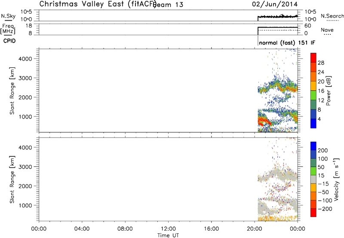The image size is (344, 238).
Task: Click '1000' range tick in velocity panel
Action: pos(25,205)
